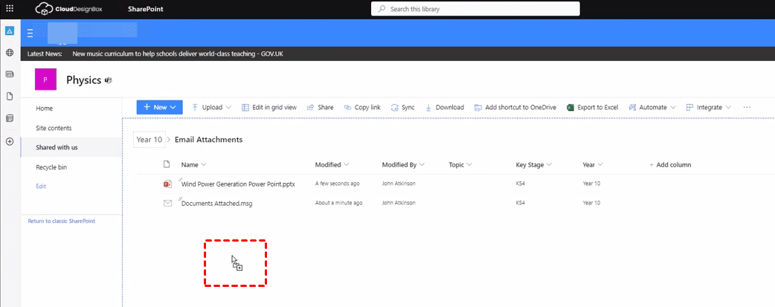Expand the Upload dropdown menu

coord(212,107)
